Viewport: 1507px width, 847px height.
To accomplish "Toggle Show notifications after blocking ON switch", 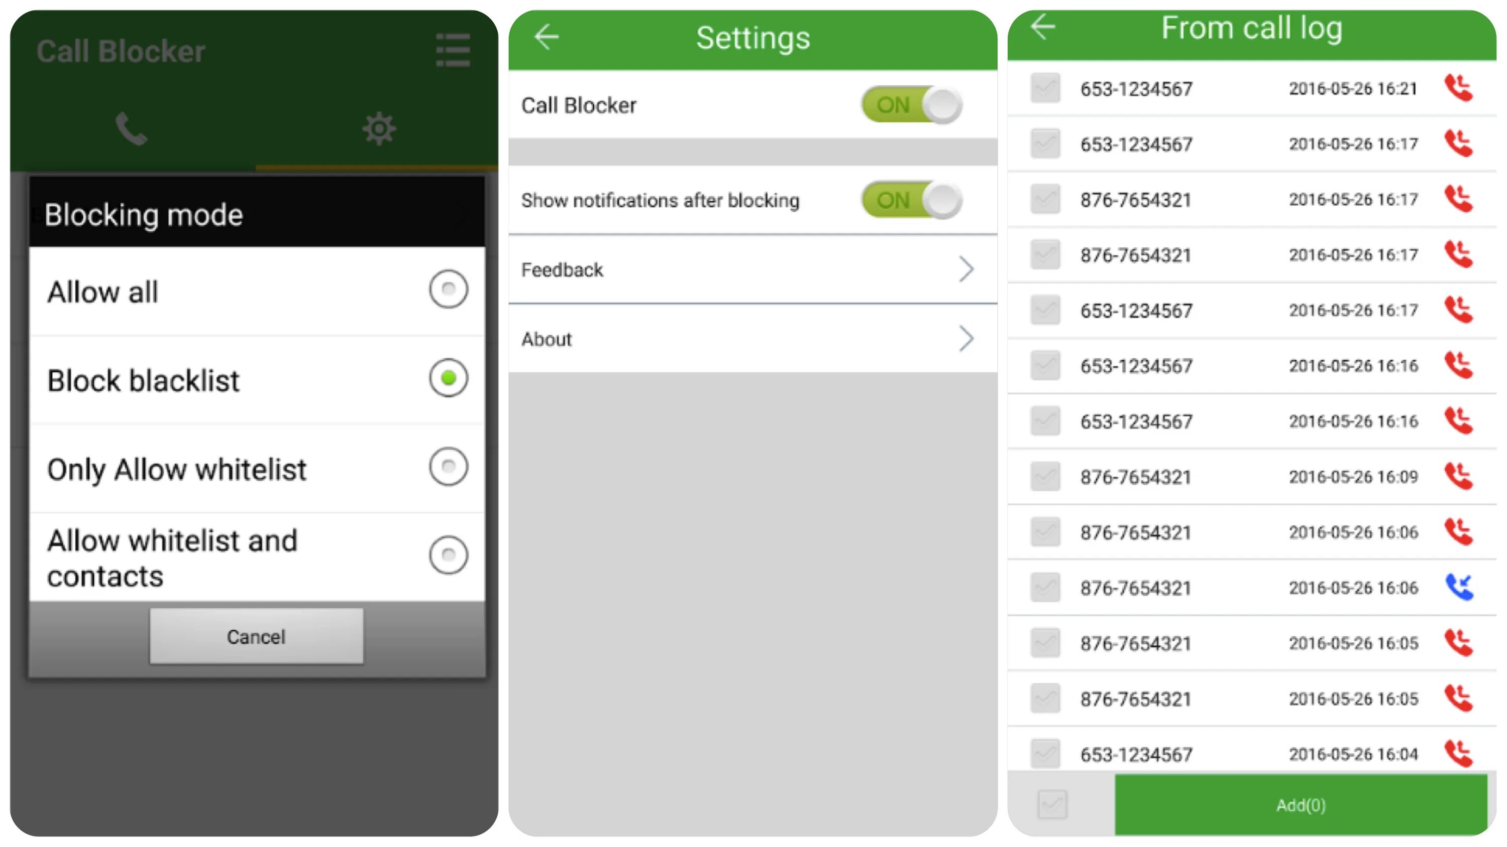I will 930,203.
